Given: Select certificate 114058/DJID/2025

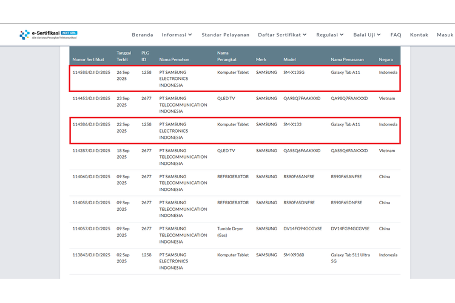Looking at the screenshot, I should pyautogui.click(x=92, y=202).
